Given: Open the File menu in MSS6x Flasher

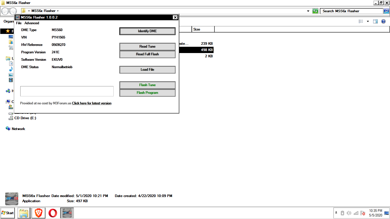Looking at the screenshot, I should click(19, 23).
